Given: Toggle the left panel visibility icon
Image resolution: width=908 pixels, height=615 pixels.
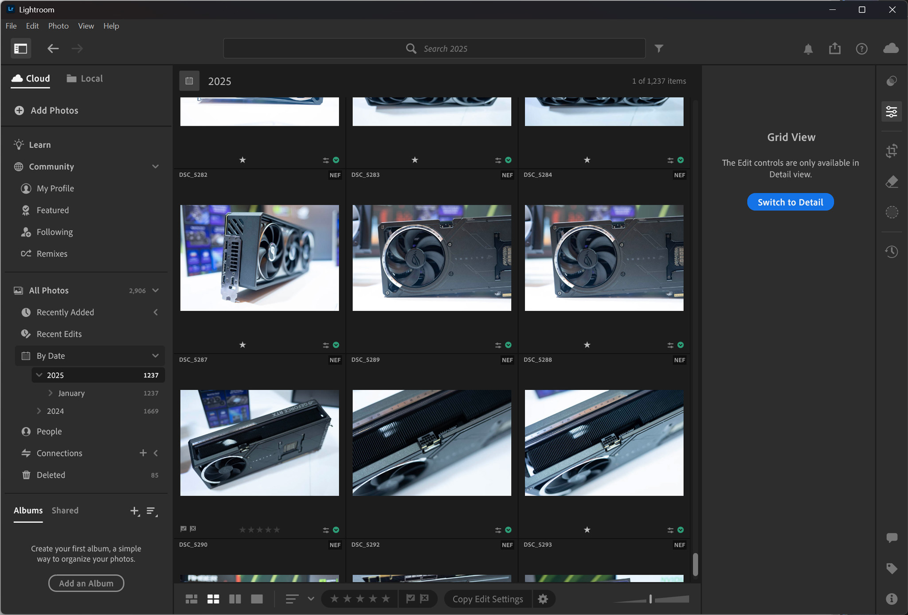Looking at the screenshot, I should (20, 48).
